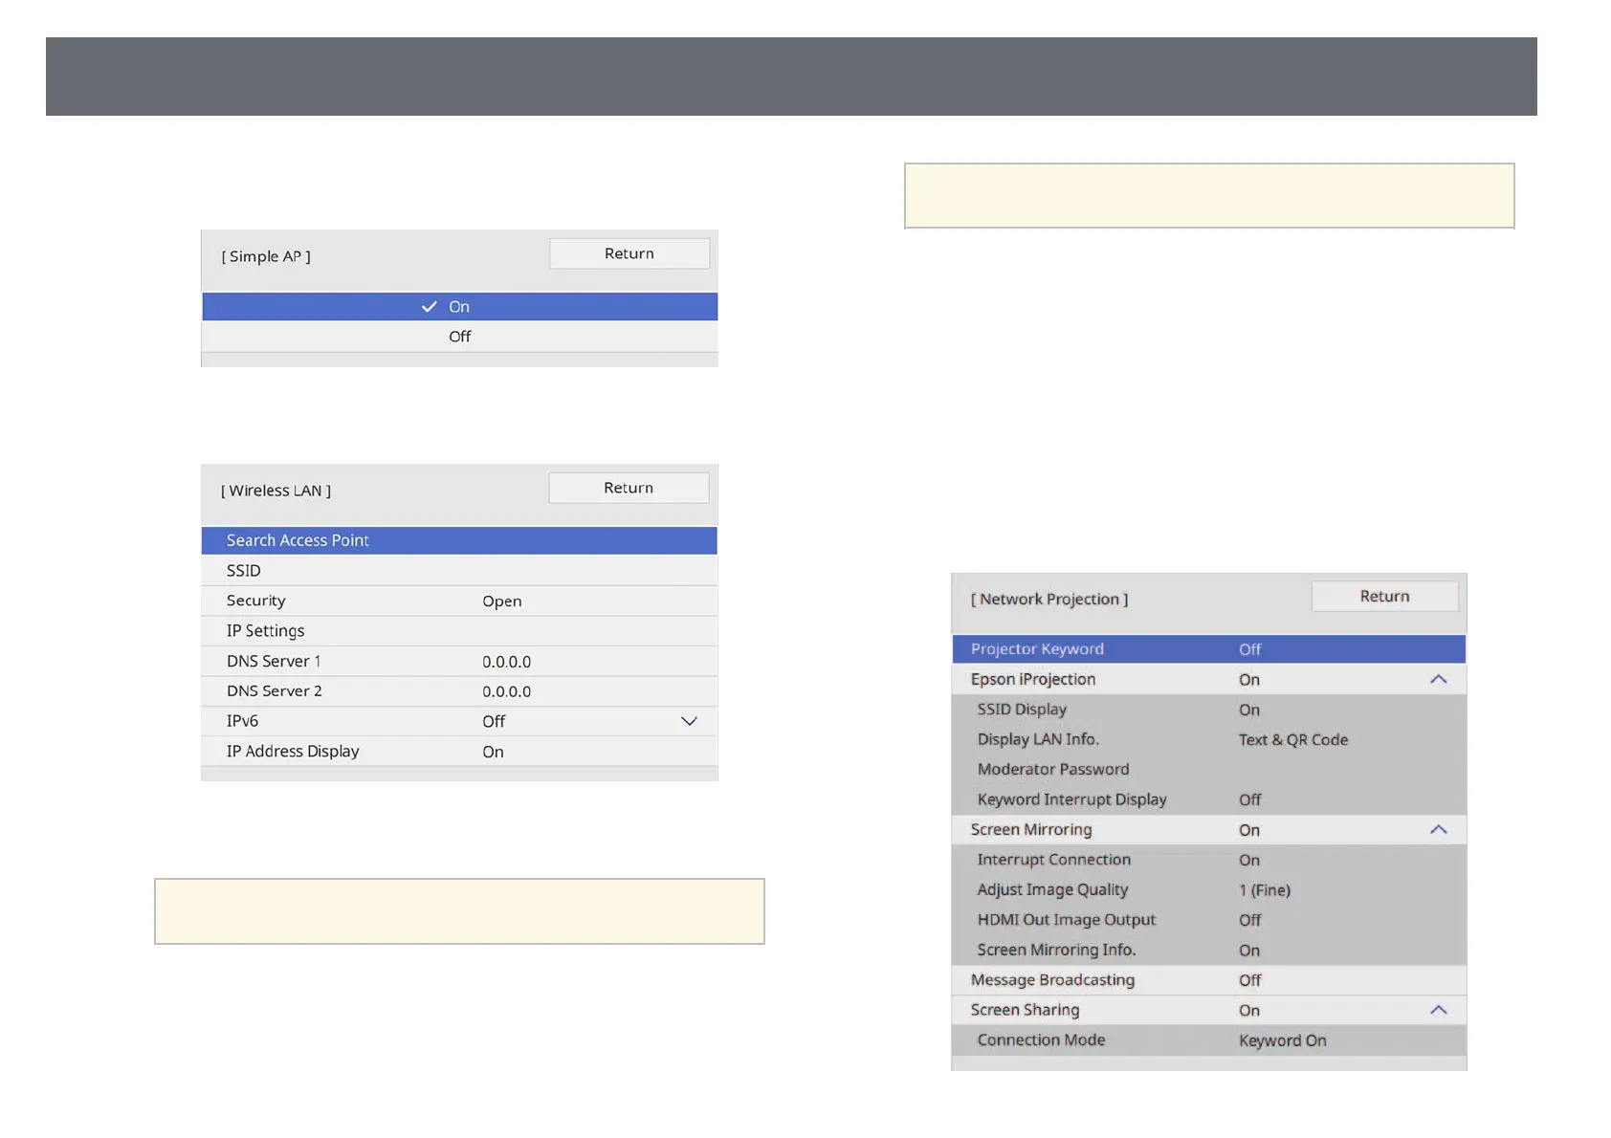The height and width of the screenshot is (1138, 1611).
Task: Collapse the Screen Mirroring section chevron
Action: (1438, 830)
